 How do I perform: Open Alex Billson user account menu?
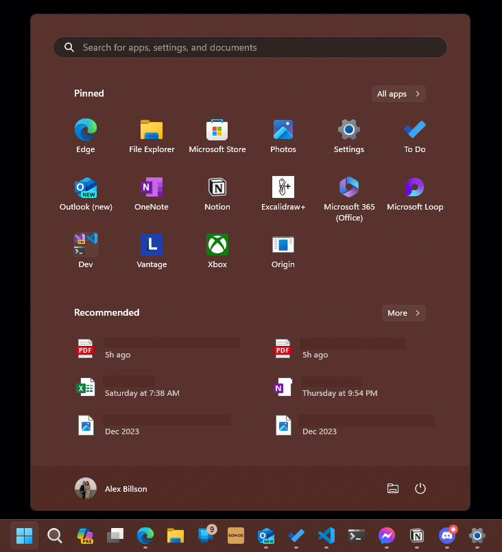(x=111, y=488)
